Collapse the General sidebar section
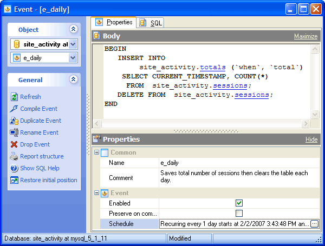Viewport: 325px width, 246px height. point(74,79)
